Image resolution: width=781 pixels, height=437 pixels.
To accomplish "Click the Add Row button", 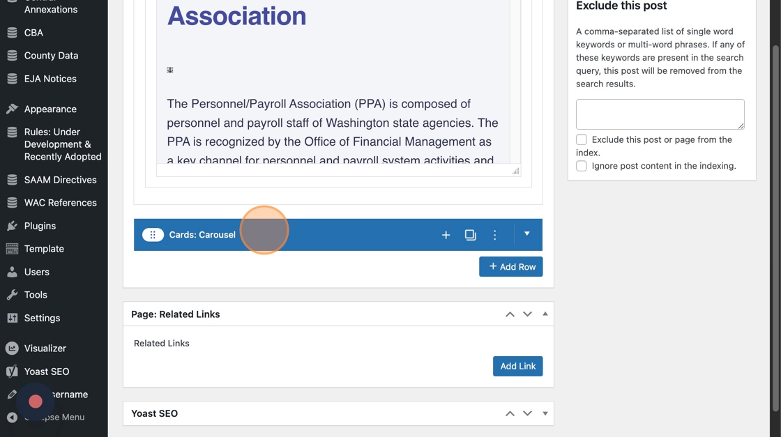I will (x=510, y=267).
